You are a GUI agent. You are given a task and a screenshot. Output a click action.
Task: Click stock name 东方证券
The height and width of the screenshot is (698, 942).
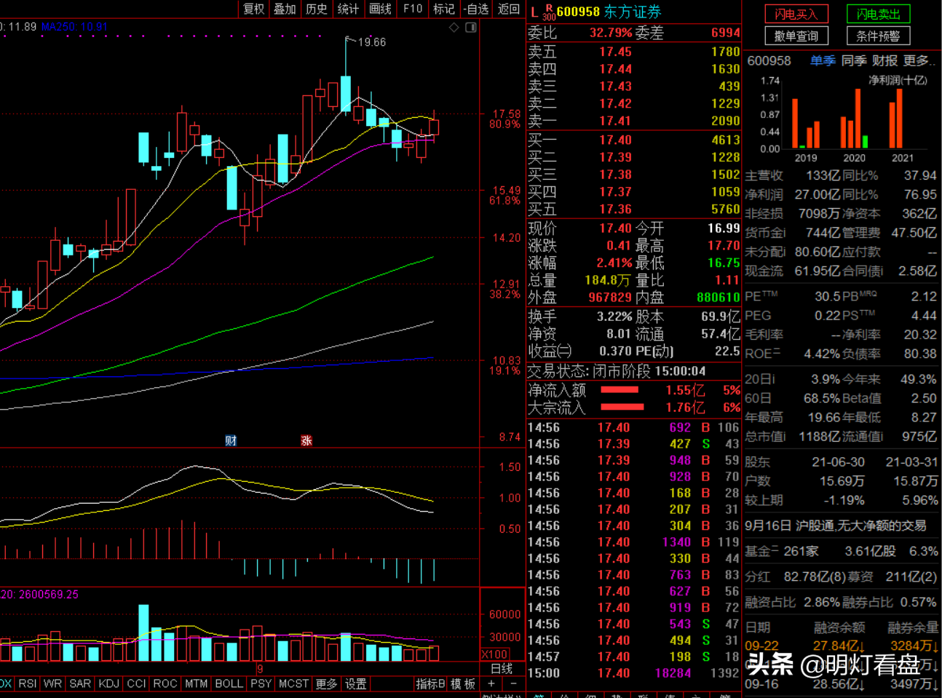click(633, 12)
